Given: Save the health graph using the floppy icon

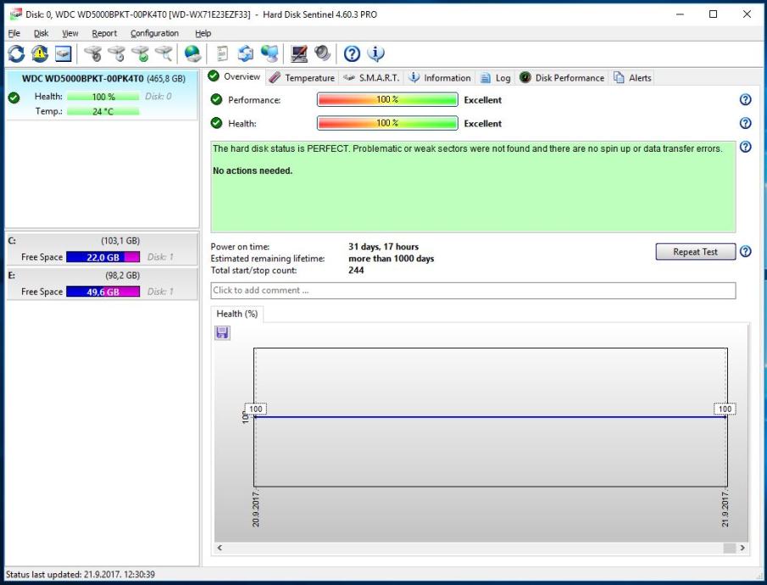Looking at the screenshot, I should point(223,333).
